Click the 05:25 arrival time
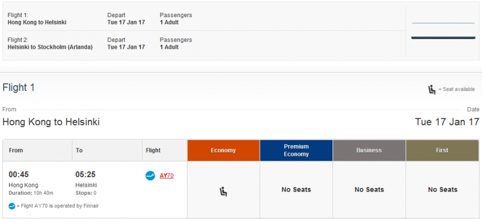The height and width of the screenshot is (219, 482). point(86,175)
